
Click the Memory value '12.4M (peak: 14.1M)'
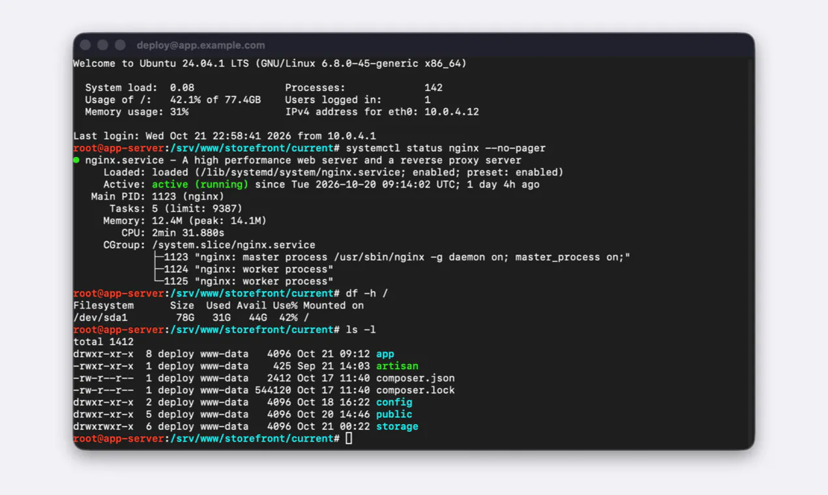[209, 221]
